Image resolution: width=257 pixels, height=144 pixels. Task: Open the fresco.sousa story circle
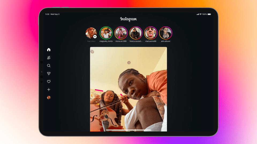[136, 33]
